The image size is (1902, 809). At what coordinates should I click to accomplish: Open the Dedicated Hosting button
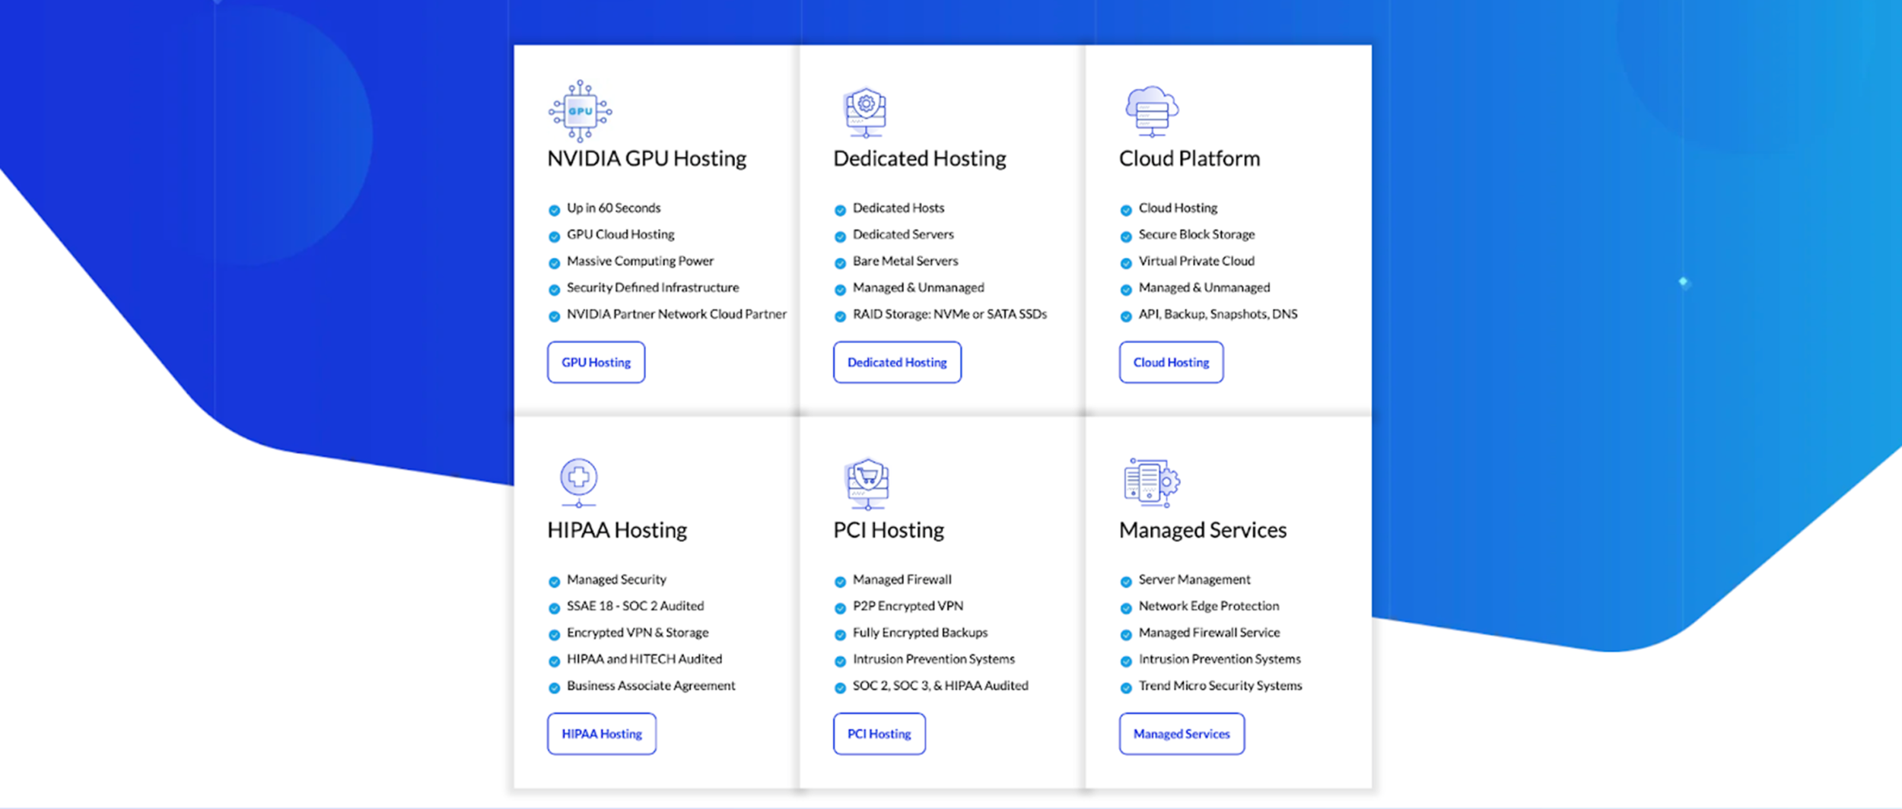pos(897,363)
